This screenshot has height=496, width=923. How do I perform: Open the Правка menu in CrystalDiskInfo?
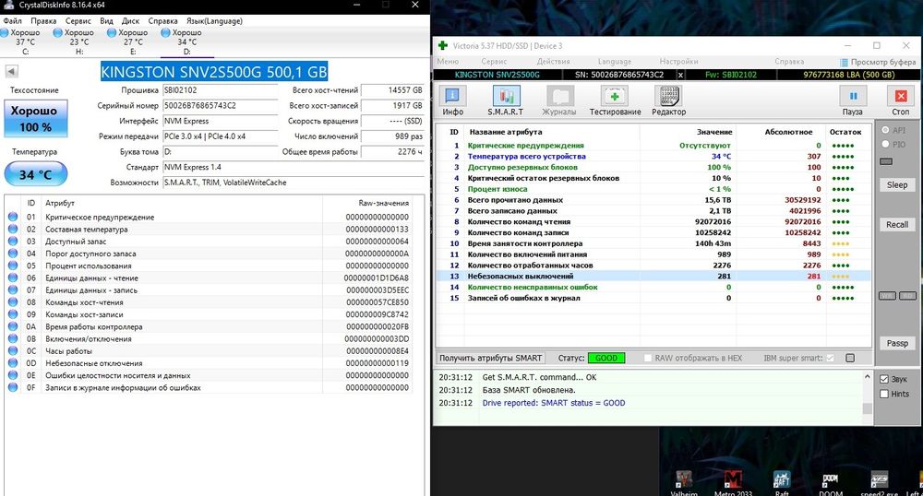coord(43,20)
